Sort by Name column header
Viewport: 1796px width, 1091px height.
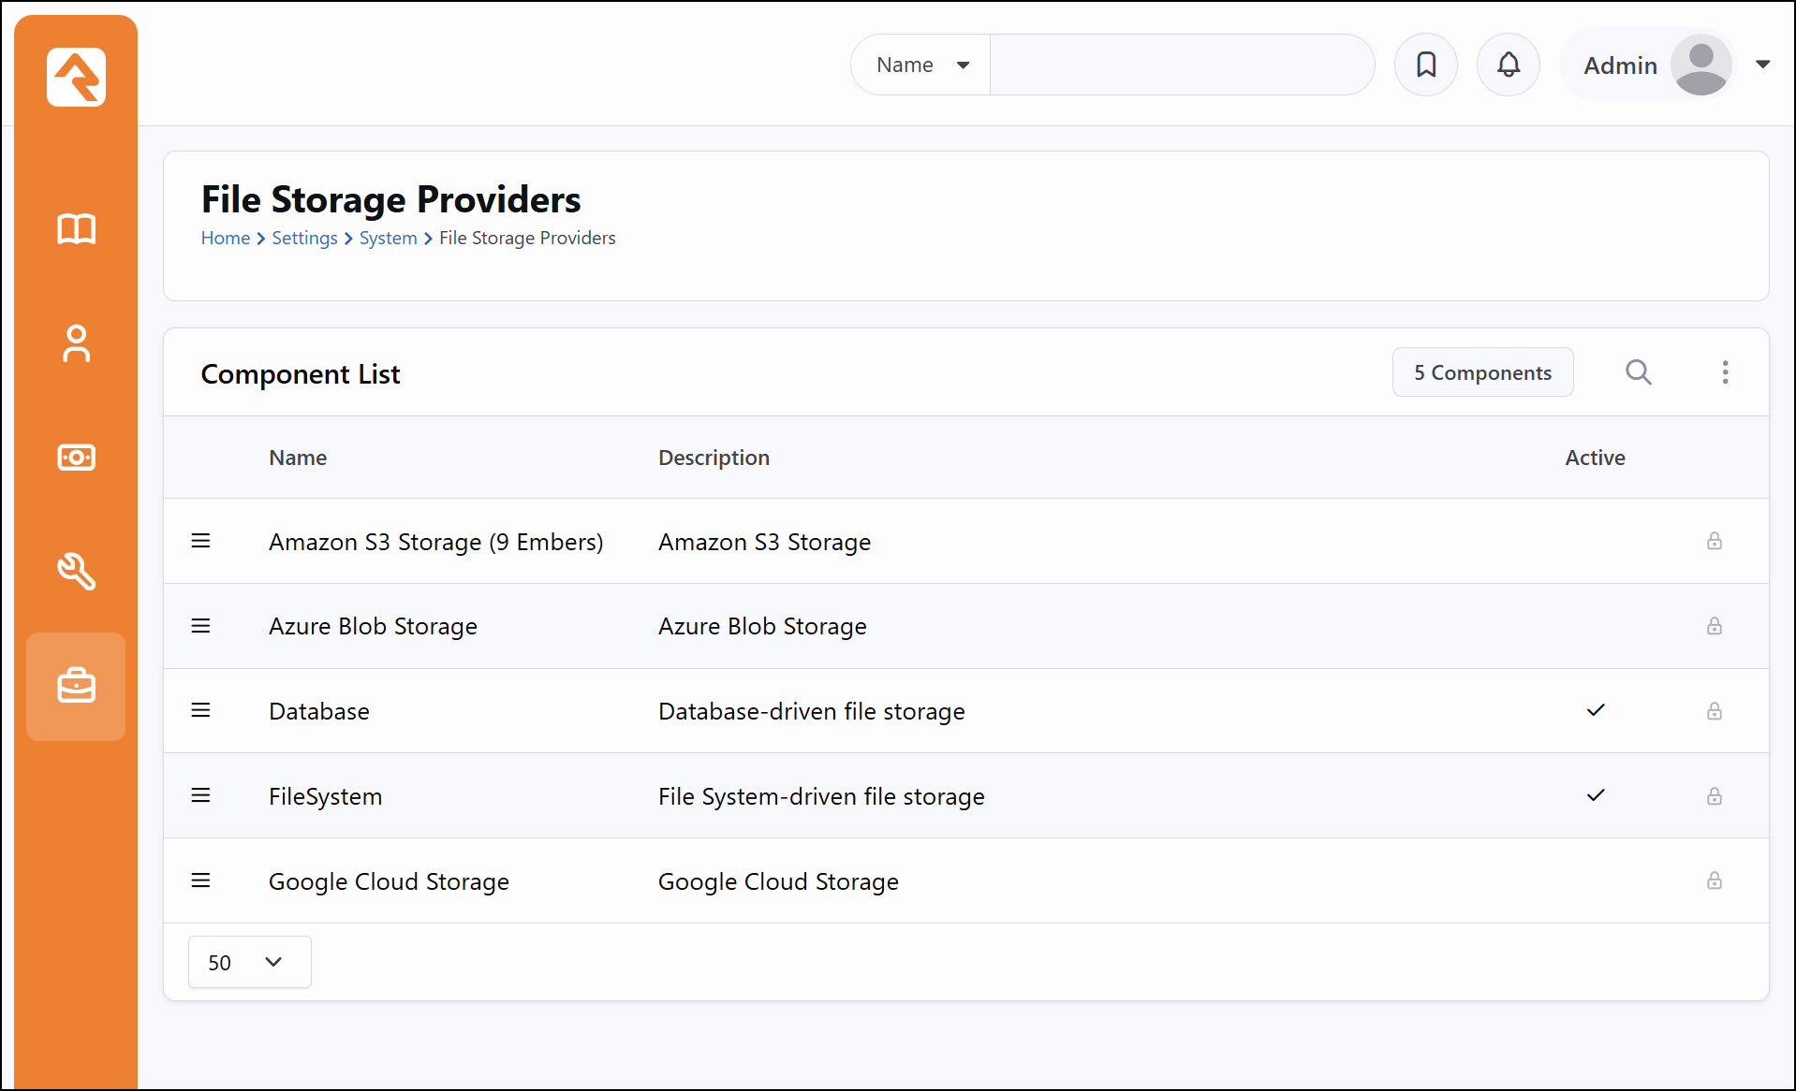pos(298,458)
